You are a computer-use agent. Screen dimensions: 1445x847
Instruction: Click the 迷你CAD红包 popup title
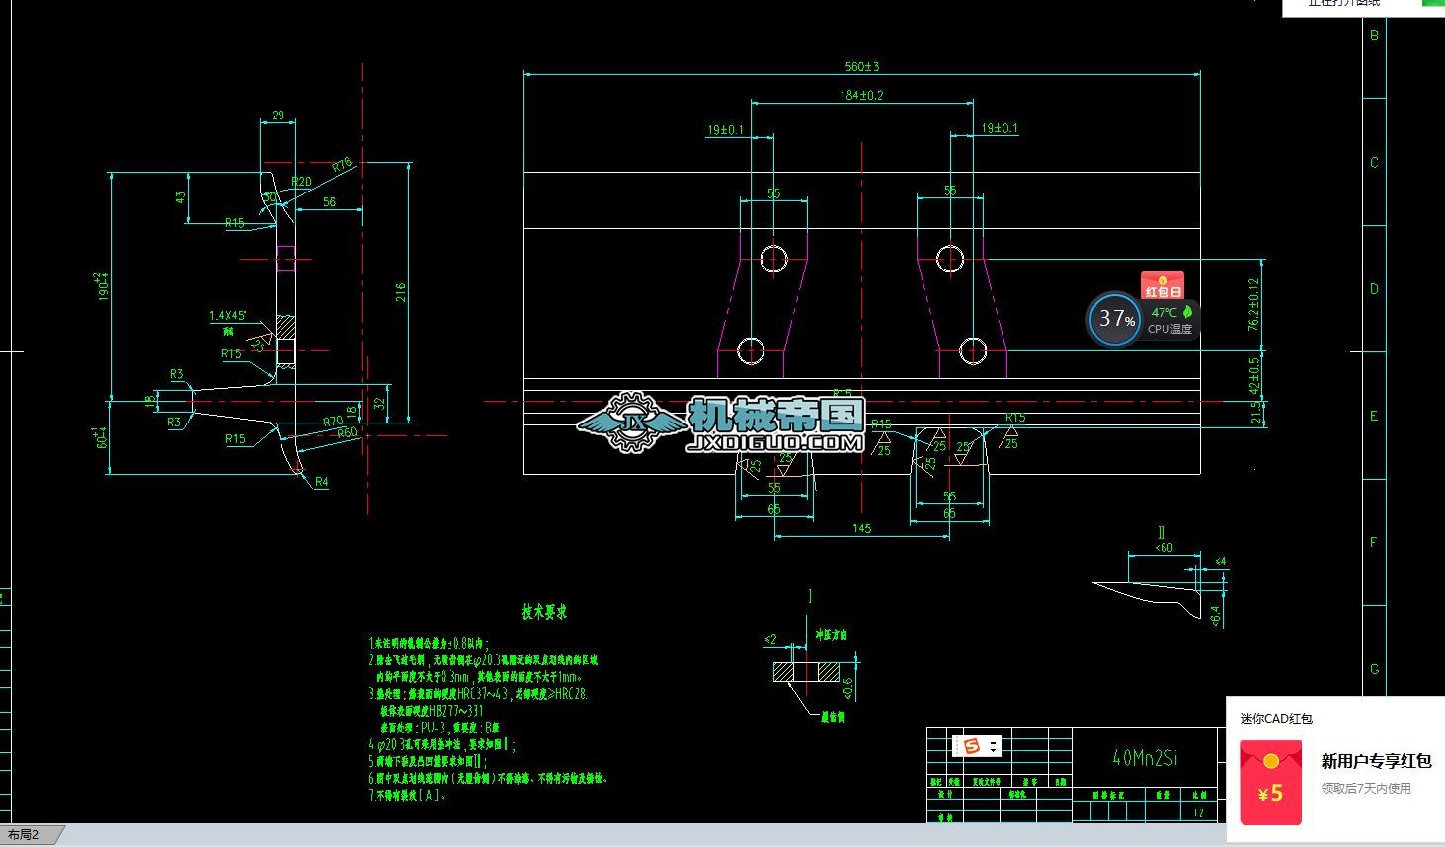tap(1276, 719)
